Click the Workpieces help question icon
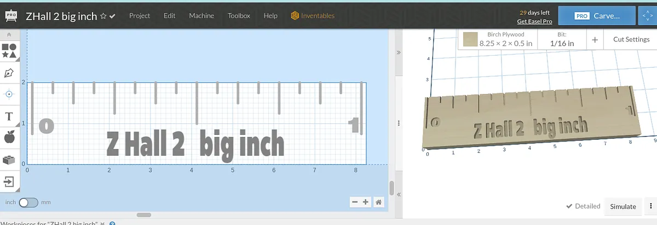 click(112, 223)
